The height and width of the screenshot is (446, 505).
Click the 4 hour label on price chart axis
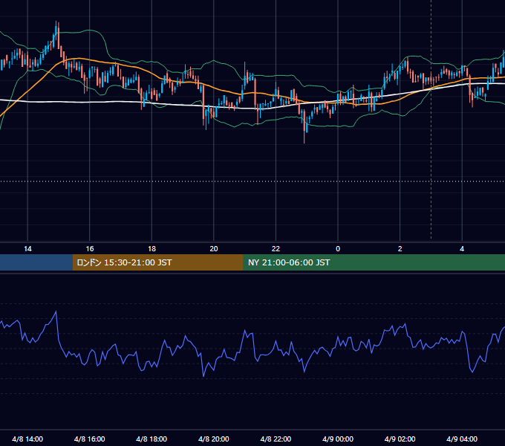462,249
